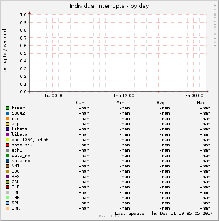Click the light blue SPU legend swatch
The width and height of the screenshot is (219, 221).
tap(7, 203)
